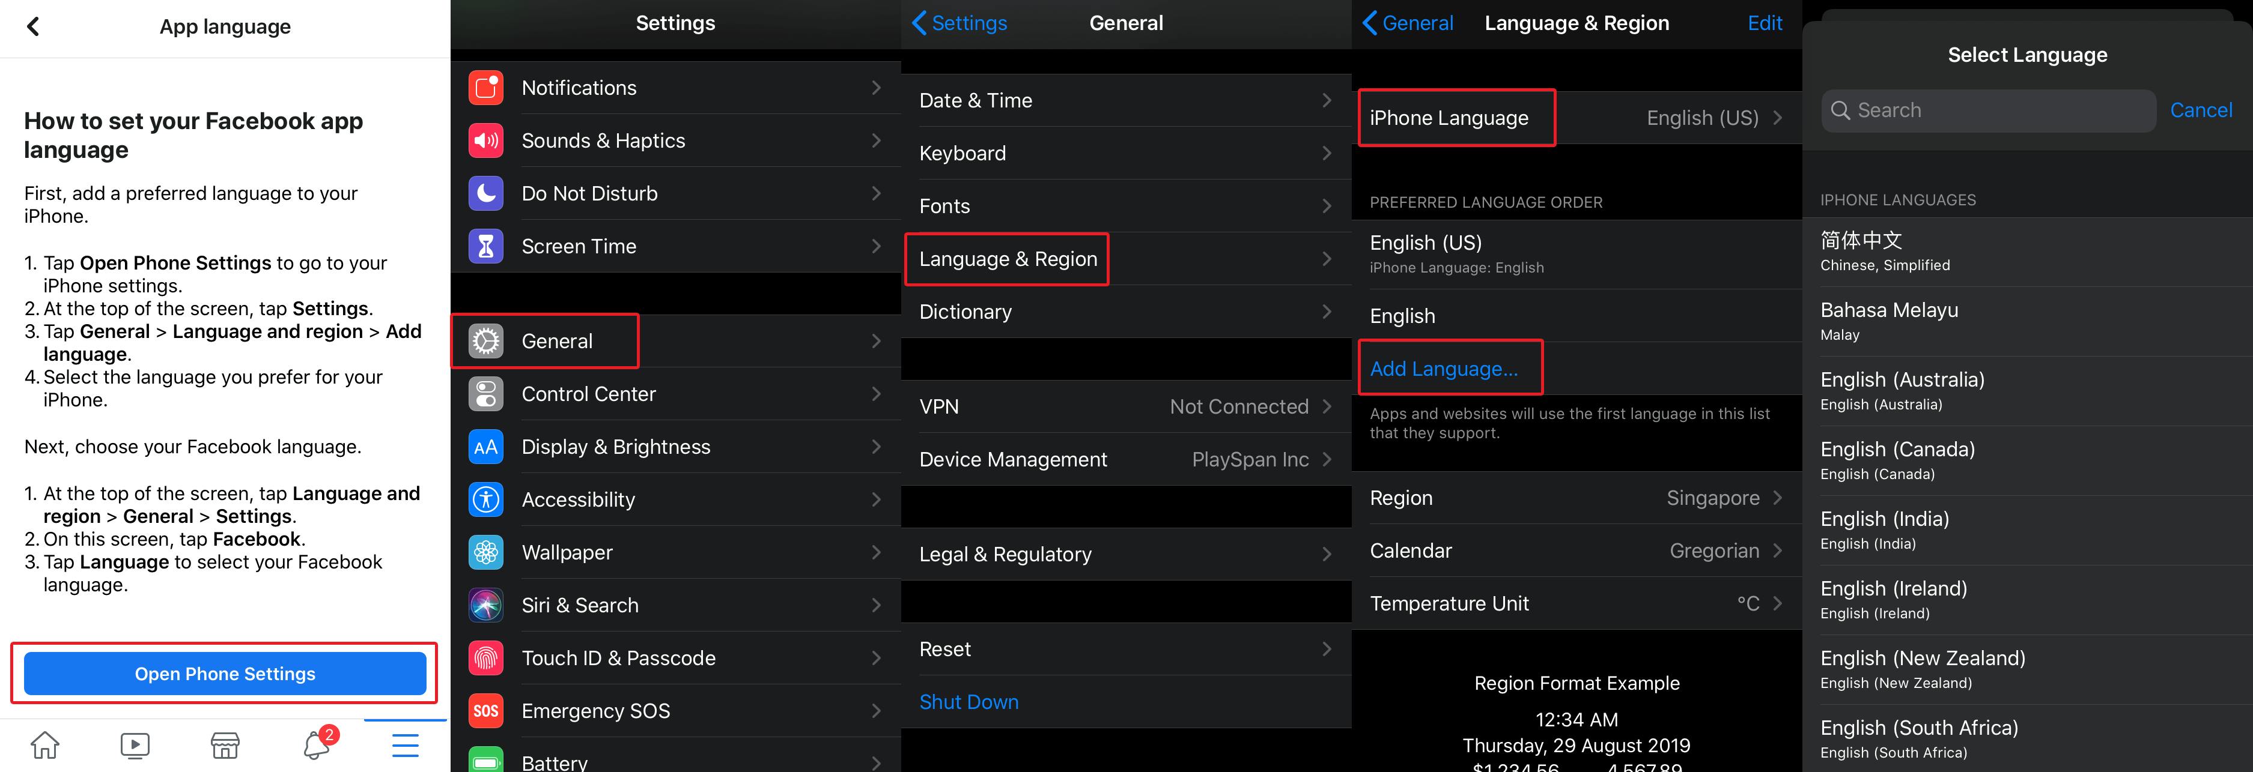Open Facebook Home tab icon

pos(46,745)
